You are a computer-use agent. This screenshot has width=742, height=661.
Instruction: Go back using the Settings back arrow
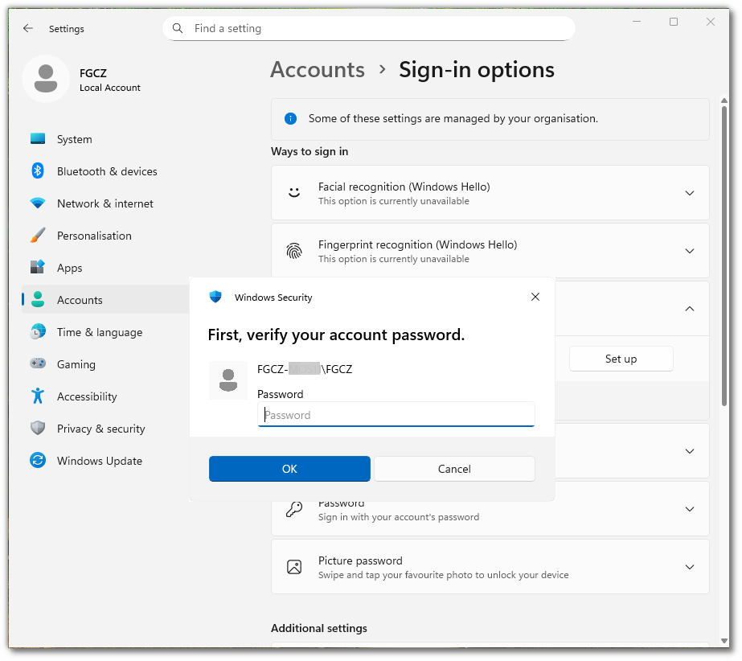click(x=28, y=28)
